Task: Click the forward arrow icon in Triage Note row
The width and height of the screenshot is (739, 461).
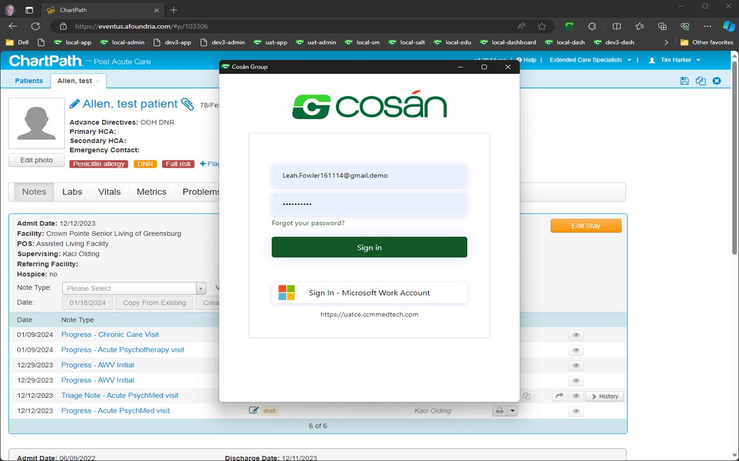Action: 559,396
